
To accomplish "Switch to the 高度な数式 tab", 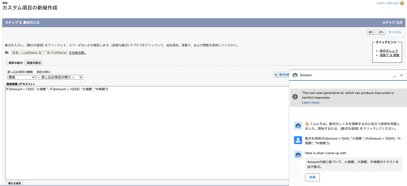I will [34, 63].
